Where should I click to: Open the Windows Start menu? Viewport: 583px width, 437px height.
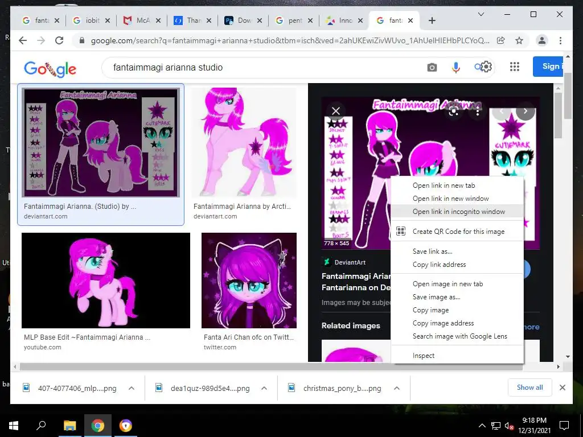tap(14, 426)
